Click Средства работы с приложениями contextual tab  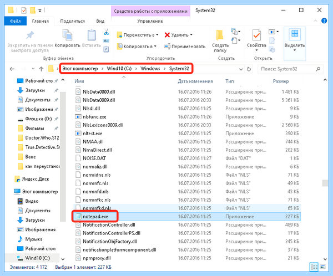[150, 11]
